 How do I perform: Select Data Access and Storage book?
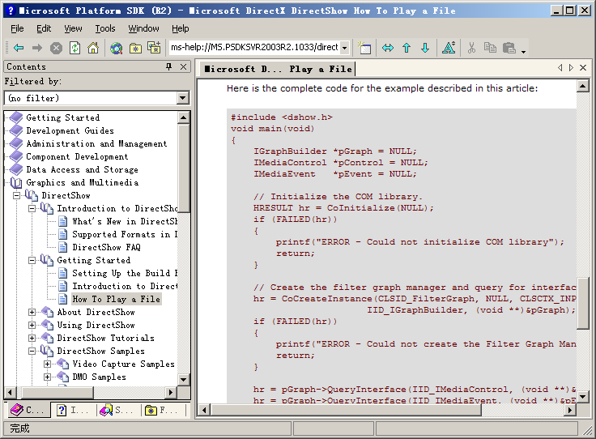tap(82, 170)
